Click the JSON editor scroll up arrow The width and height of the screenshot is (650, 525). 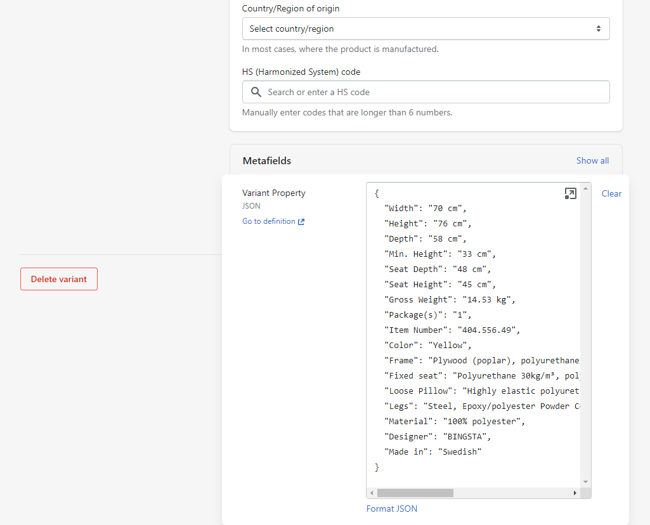pos(586,188)
